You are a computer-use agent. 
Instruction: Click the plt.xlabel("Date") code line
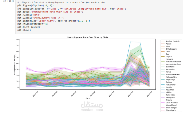[30, 15]
